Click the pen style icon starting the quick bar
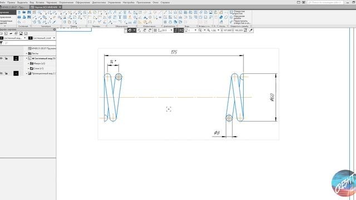 pyautogui.click(x=130, y=30)
